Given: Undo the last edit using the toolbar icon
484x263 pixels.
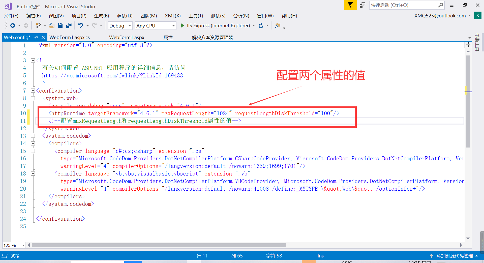Looking at the screenshot, I should click(81, 25).
